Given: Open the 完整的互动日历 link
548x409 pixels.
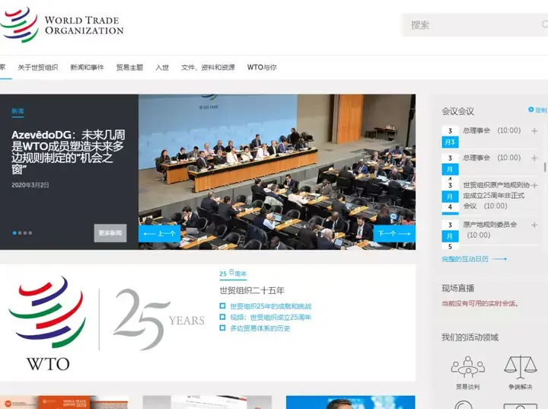Looking at the screenshot, I should [474, 259].
